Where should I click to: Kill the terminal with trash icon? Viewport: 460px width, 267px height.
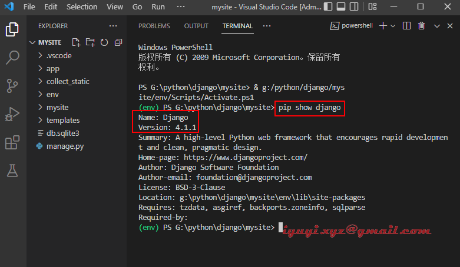pos(422,26)
